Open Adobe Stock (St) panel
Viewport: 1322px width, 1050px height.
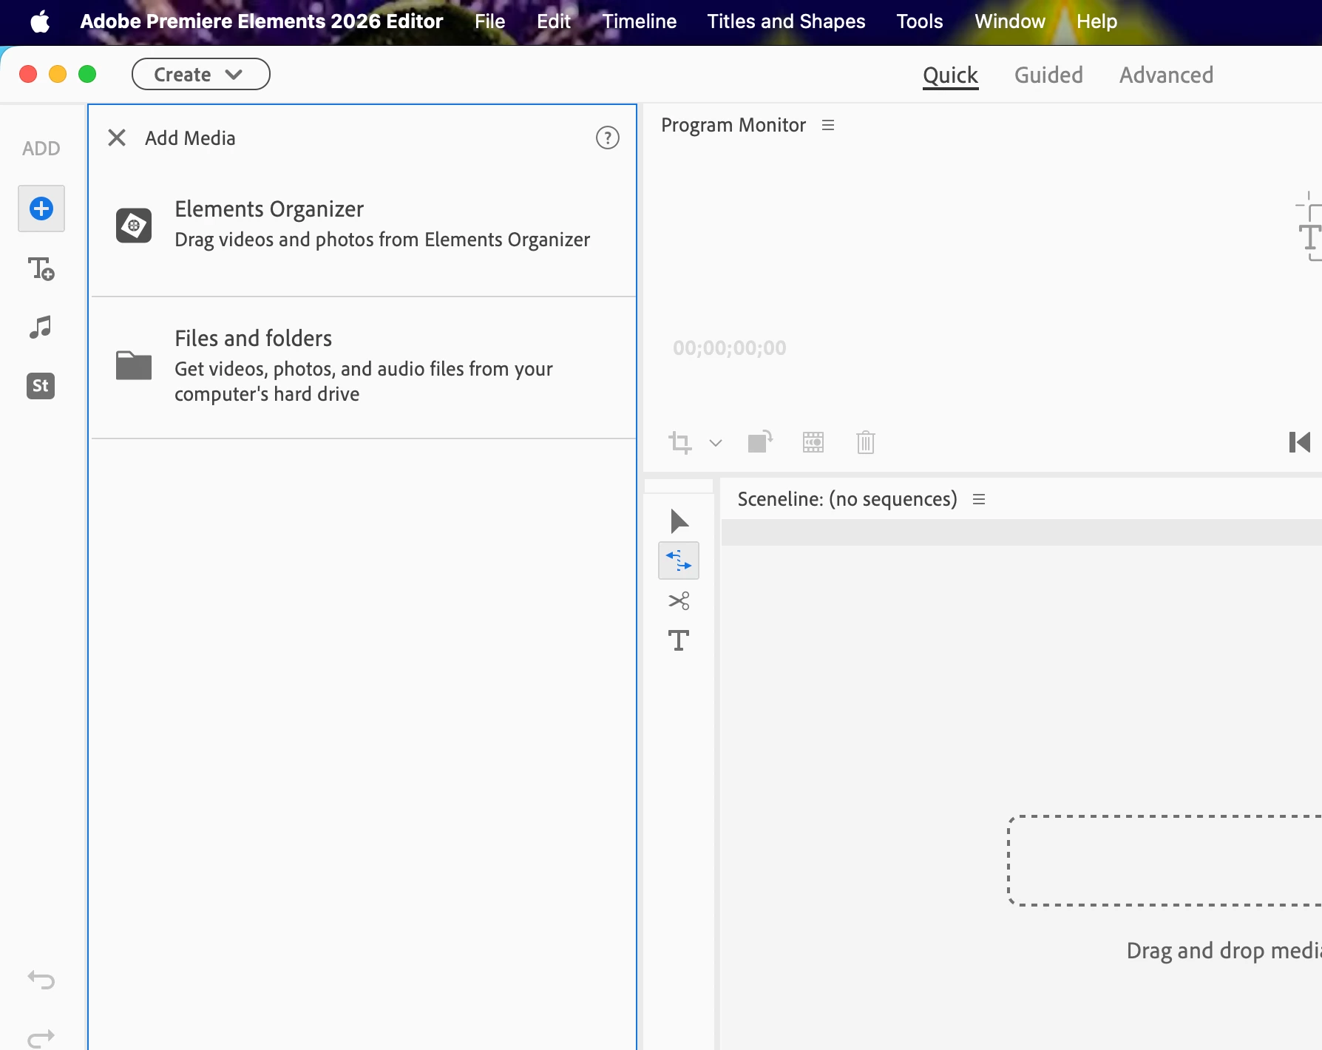pos(41,386)
